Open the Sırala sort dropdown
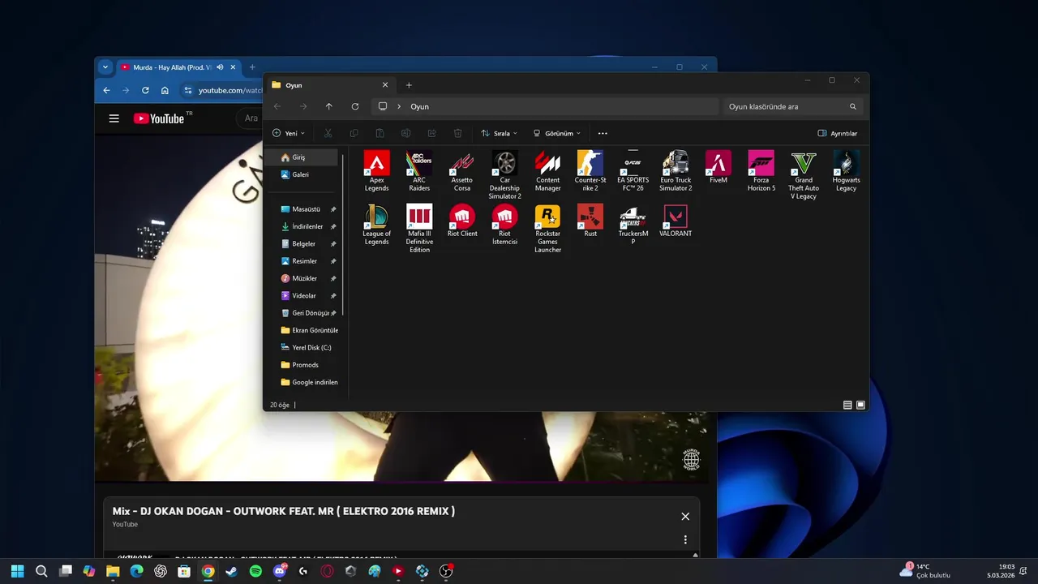Viewport: 1038px width, 584px height. click(499, 133)
